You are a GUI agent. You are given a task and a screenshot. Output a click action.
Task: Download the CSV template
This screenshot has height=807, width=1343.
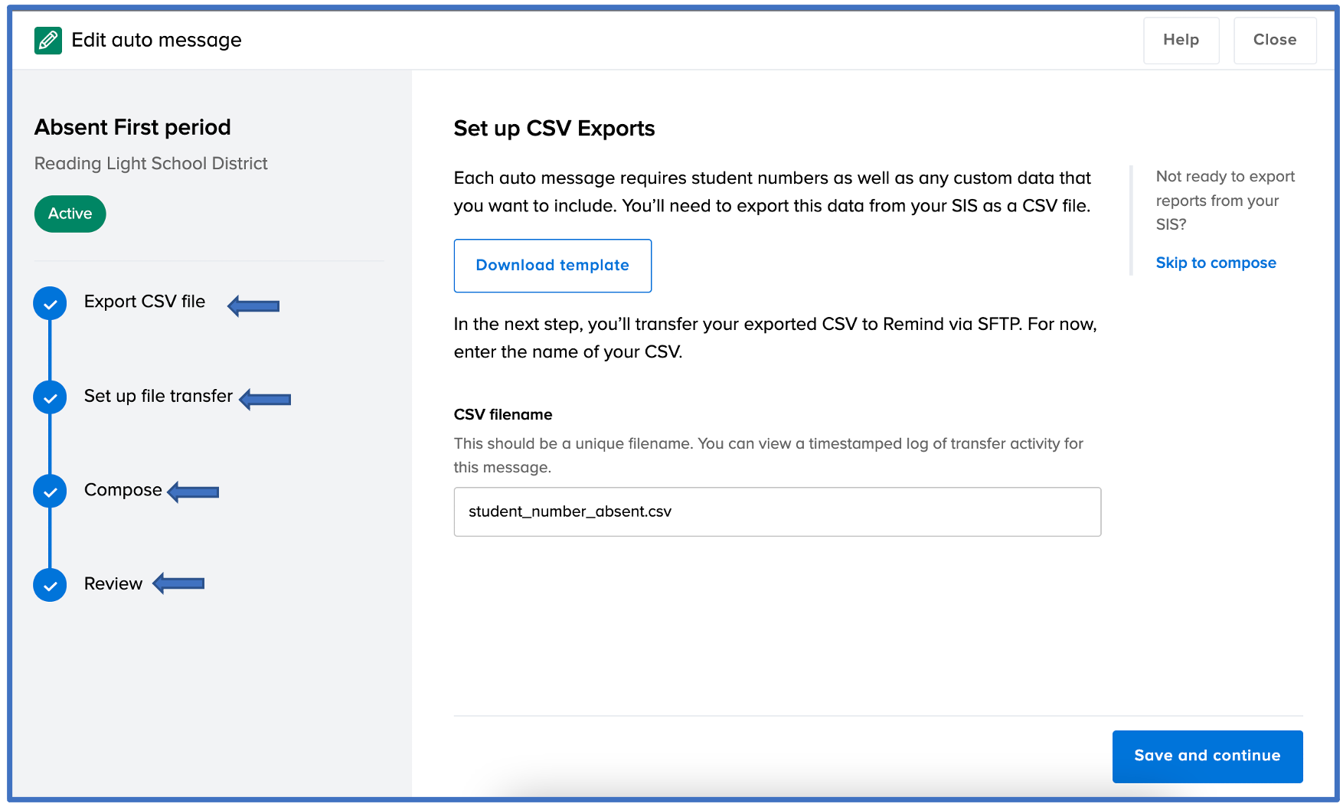coord(553,266)
